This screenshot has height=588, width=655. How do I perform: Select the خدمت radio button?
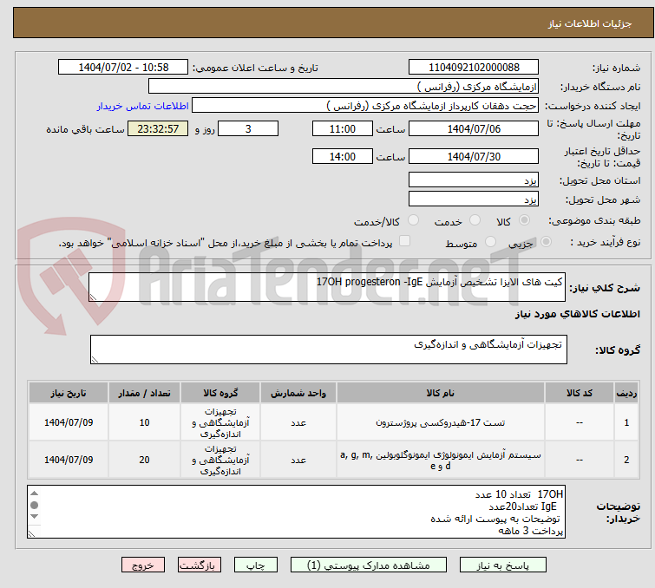click(x=475, y=220)
